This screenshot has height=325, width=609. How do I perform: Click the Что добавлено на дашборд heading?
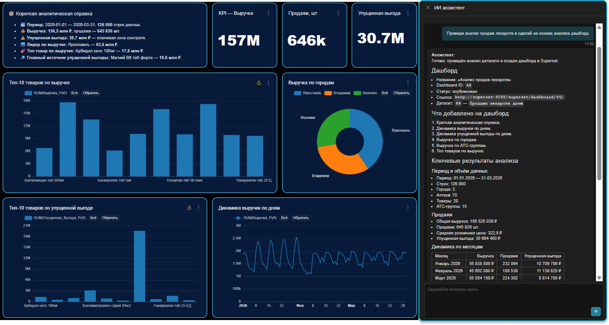click(x=470, y=114)
